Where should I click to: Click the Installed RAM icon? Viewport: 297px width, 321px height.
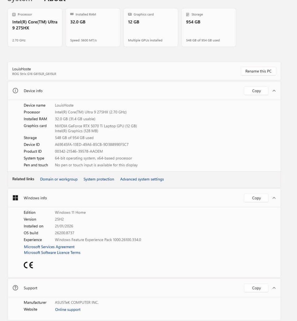[x=72, y=14]
